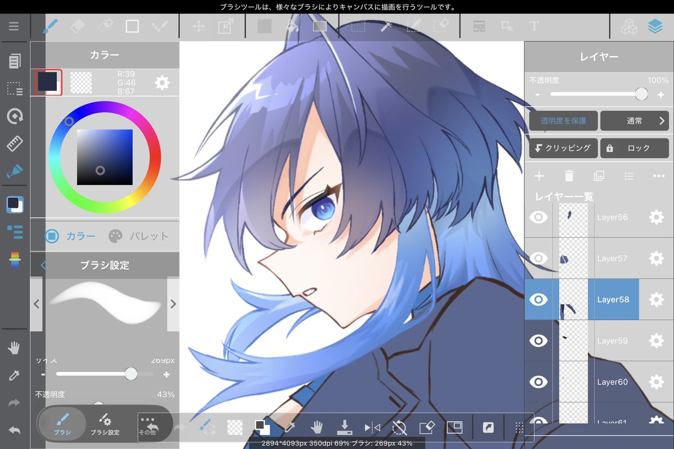Show Layer57 using its eye icon

[538, 258]
